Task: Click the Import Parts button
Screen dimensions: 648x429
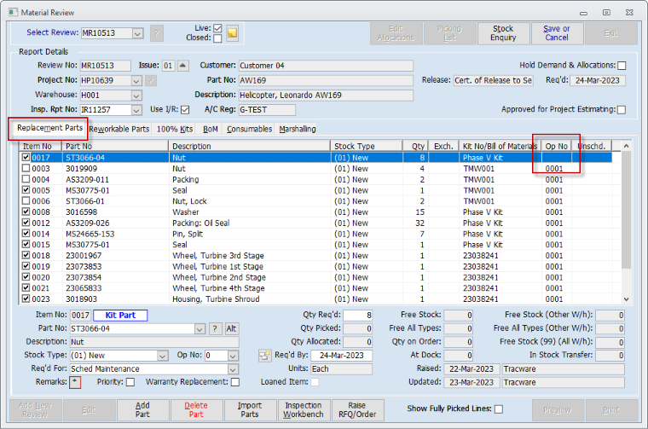Action: click(x=250, y=410)
